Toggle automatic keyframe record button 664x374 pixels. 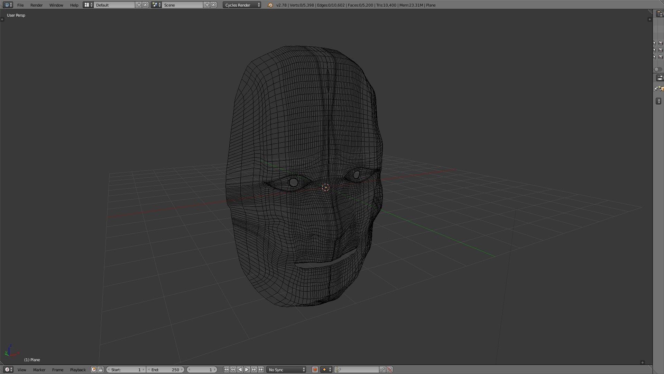click(x=315, y=369)
